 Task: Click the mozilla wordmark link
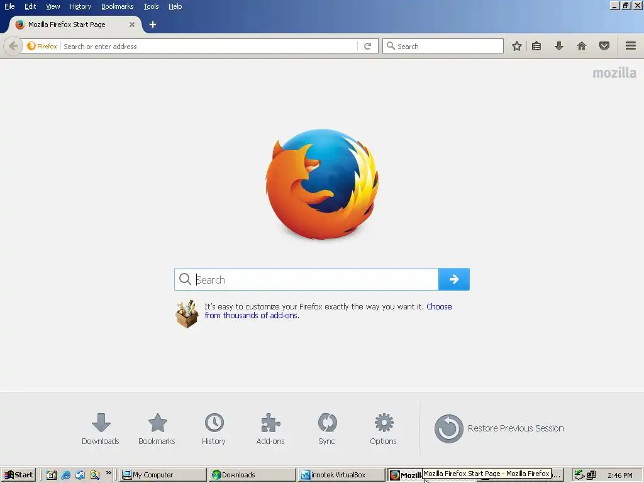tap(614, 73)
